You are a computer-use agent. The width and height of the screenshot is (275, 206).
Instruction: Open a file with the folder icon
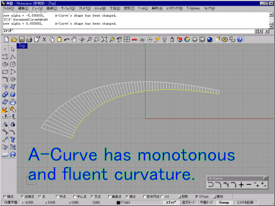click(x=14, y=39)
